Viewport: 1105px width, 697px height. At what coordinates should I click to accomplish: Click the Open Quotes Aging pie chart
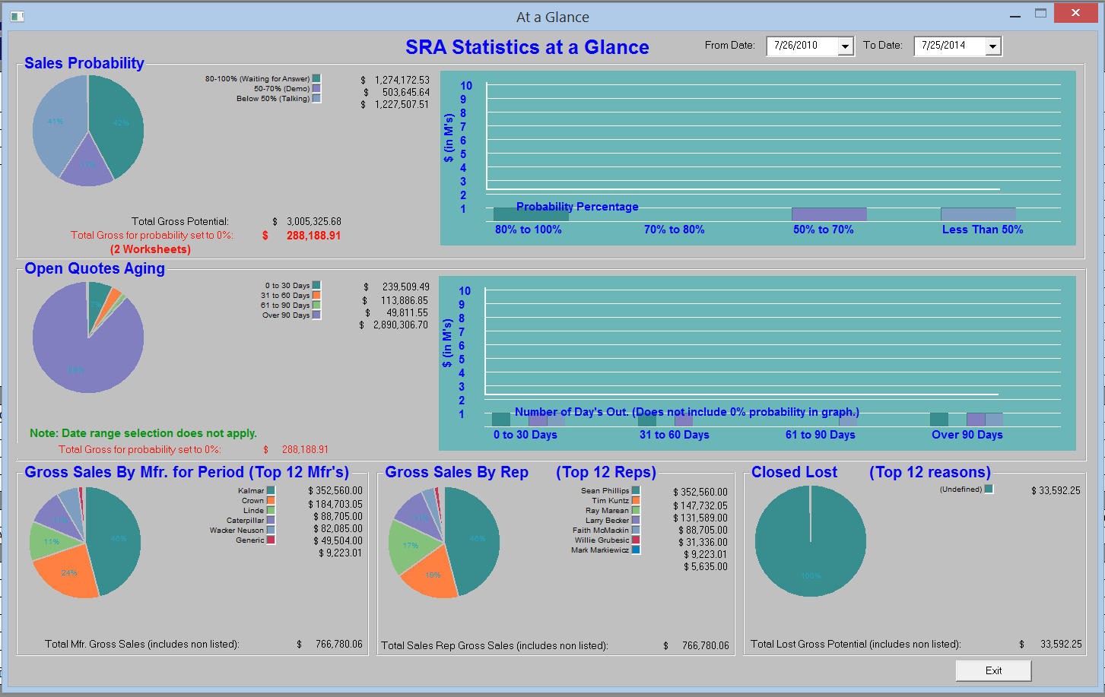tap(88, 337)
